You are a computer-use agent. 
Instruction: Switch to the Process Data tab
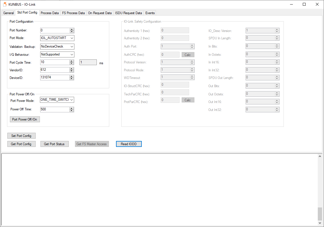tap(50, 13)
